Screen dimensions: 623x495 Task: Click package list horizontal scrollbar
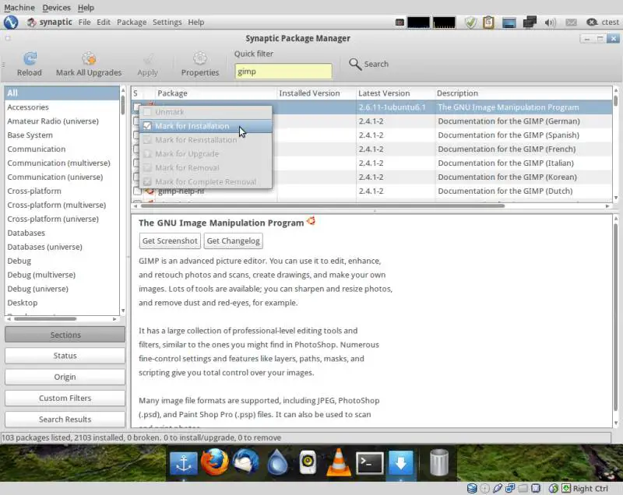coord(322,206)
